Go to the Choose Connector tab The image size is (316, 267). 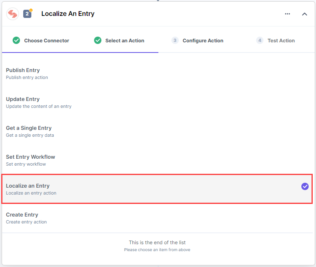[x=41, y=40]
